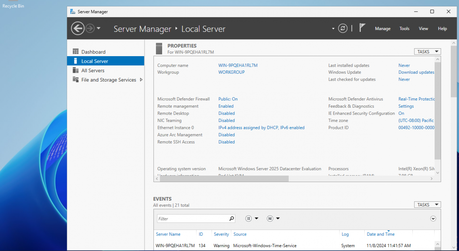Screen dimensions: 459x251
Task: Click Last installed updates Never link
Action: 404,65
